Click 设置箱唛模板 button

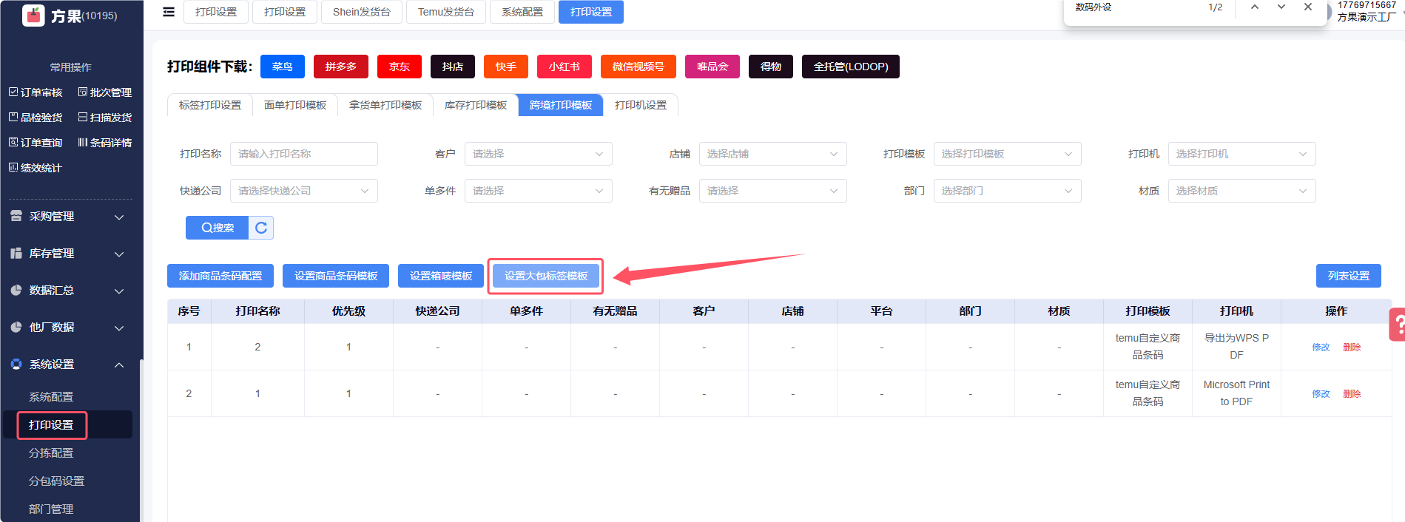coord(441,276)
